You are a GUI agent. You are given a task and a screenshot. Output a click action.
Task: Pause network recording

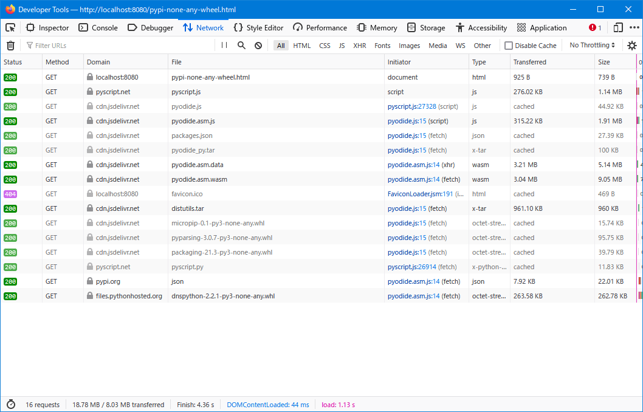pos(224,45)
